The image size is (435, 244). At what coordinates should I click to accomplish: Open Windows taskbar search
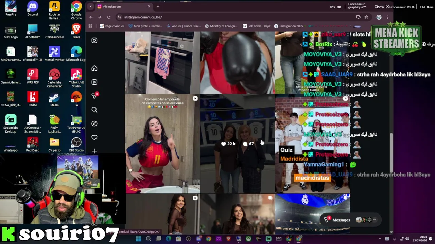[x=149, y=239]
